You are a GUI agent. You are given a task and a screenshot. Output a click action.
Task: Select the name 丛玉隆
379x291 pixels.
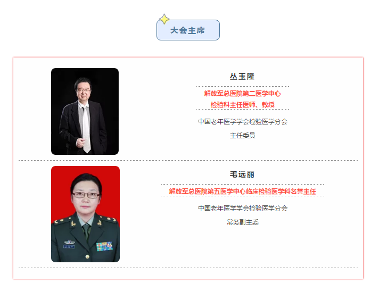point(242,76)
